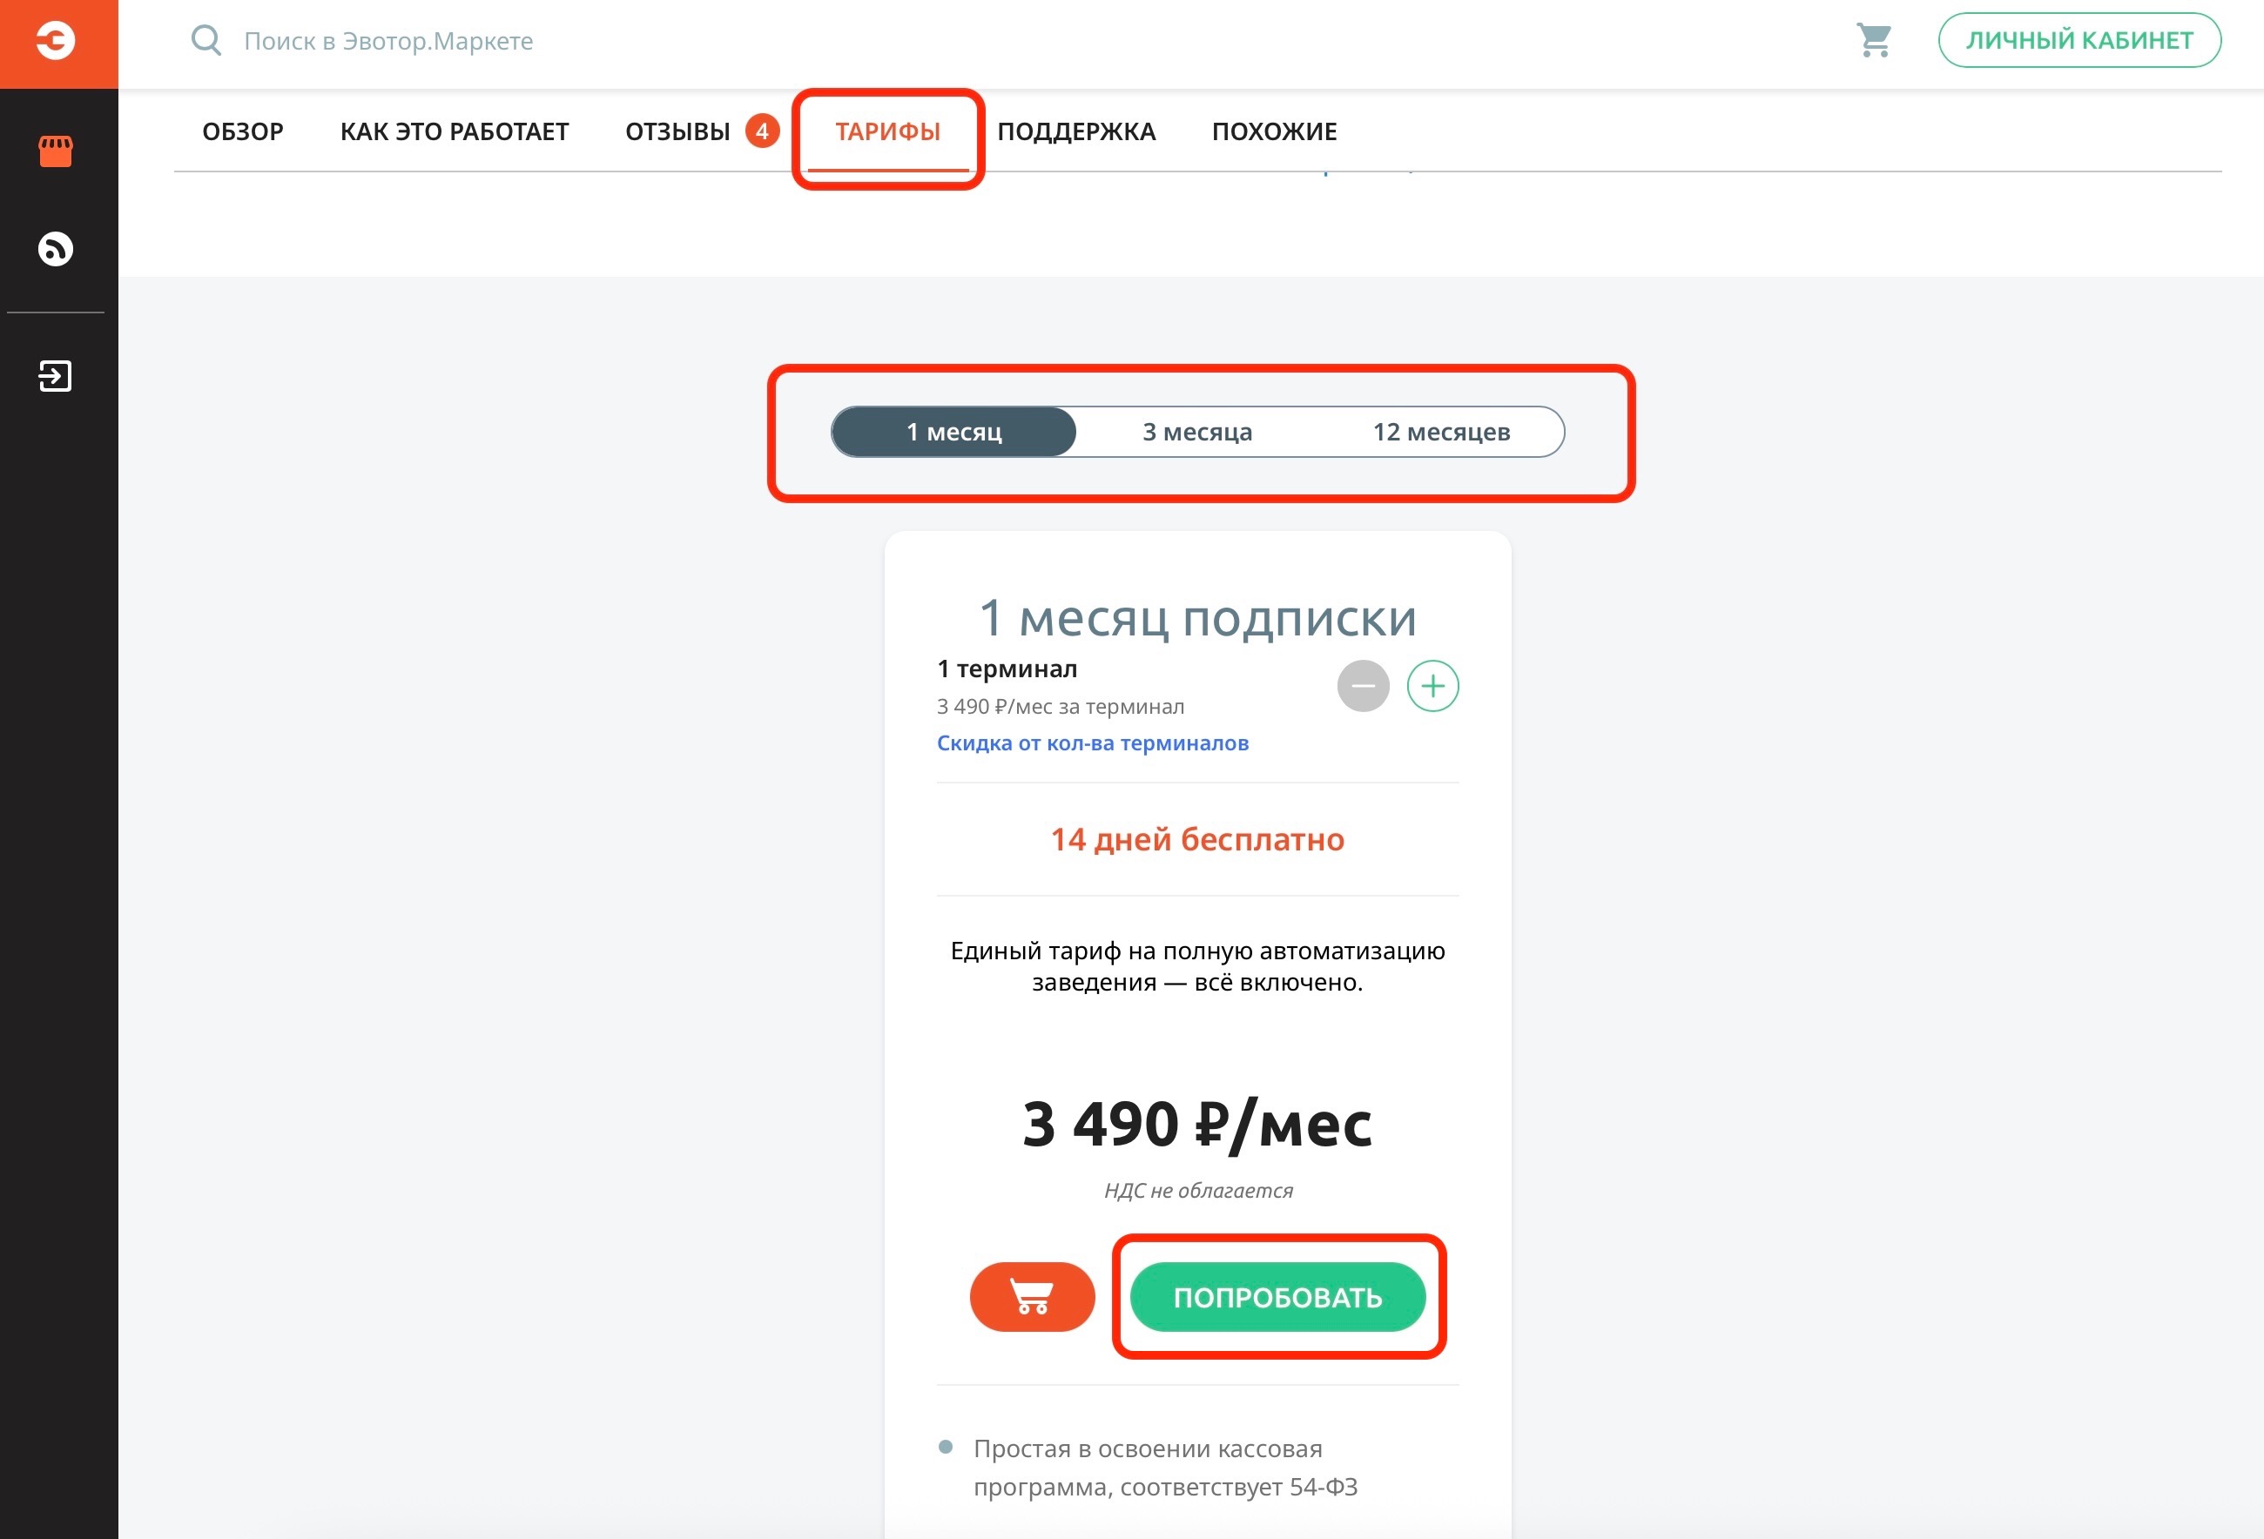Select the 12 месяцев subscription period
2264x1539 pixels.
(1441, 432)
